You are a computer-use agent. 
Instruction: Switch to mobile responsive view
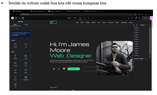coord(93,18)
